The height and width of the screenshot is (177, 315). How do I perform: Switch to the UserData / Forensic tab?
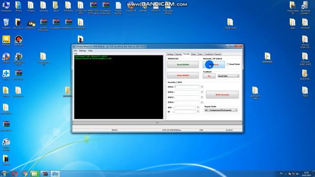tap(213, 54)
